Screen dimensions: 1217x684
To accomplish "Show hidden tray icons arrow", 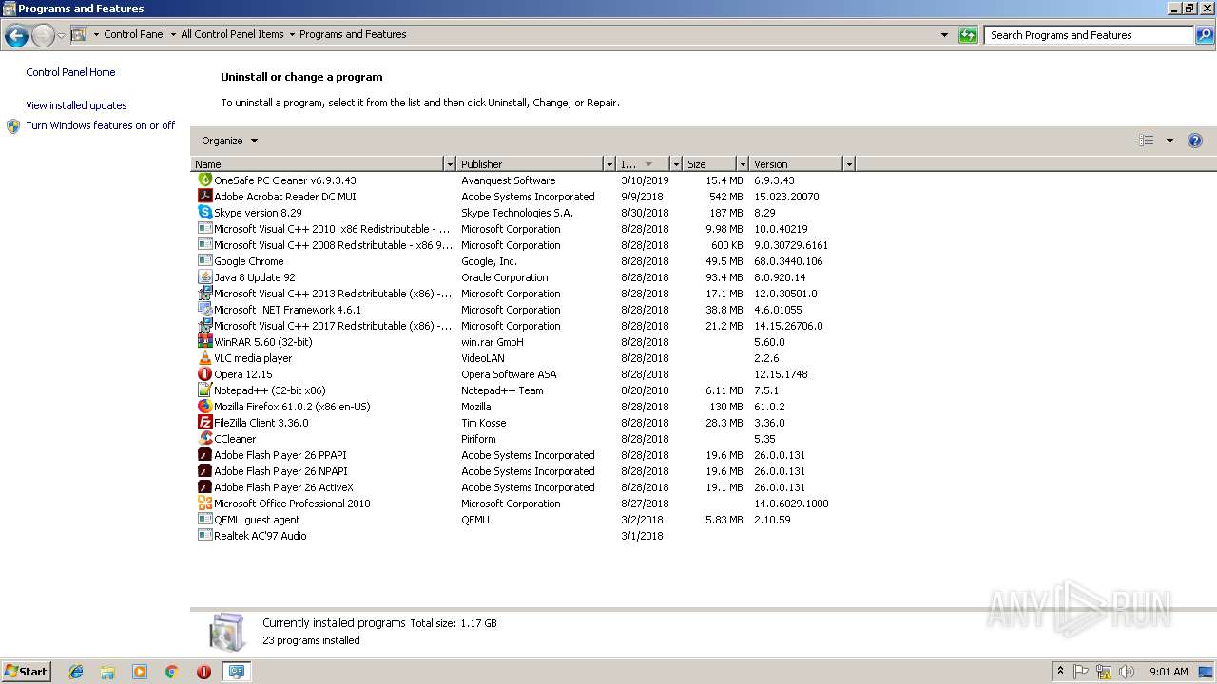I will [1060, 672].
